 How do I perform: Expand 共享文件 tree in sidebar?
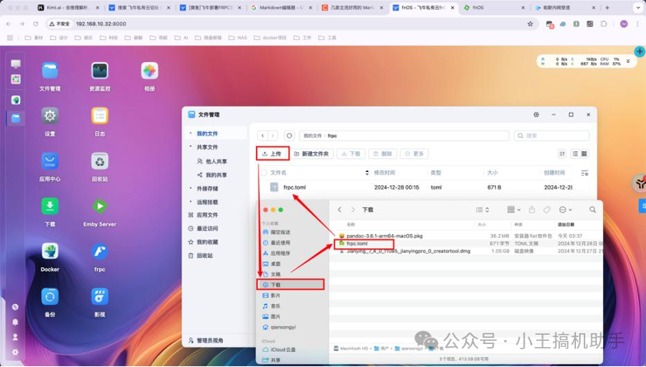click(191, 147)
